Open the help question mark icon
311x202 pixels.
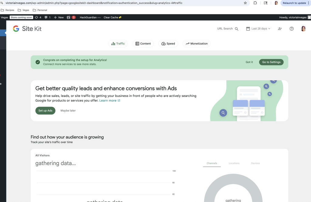292,29
